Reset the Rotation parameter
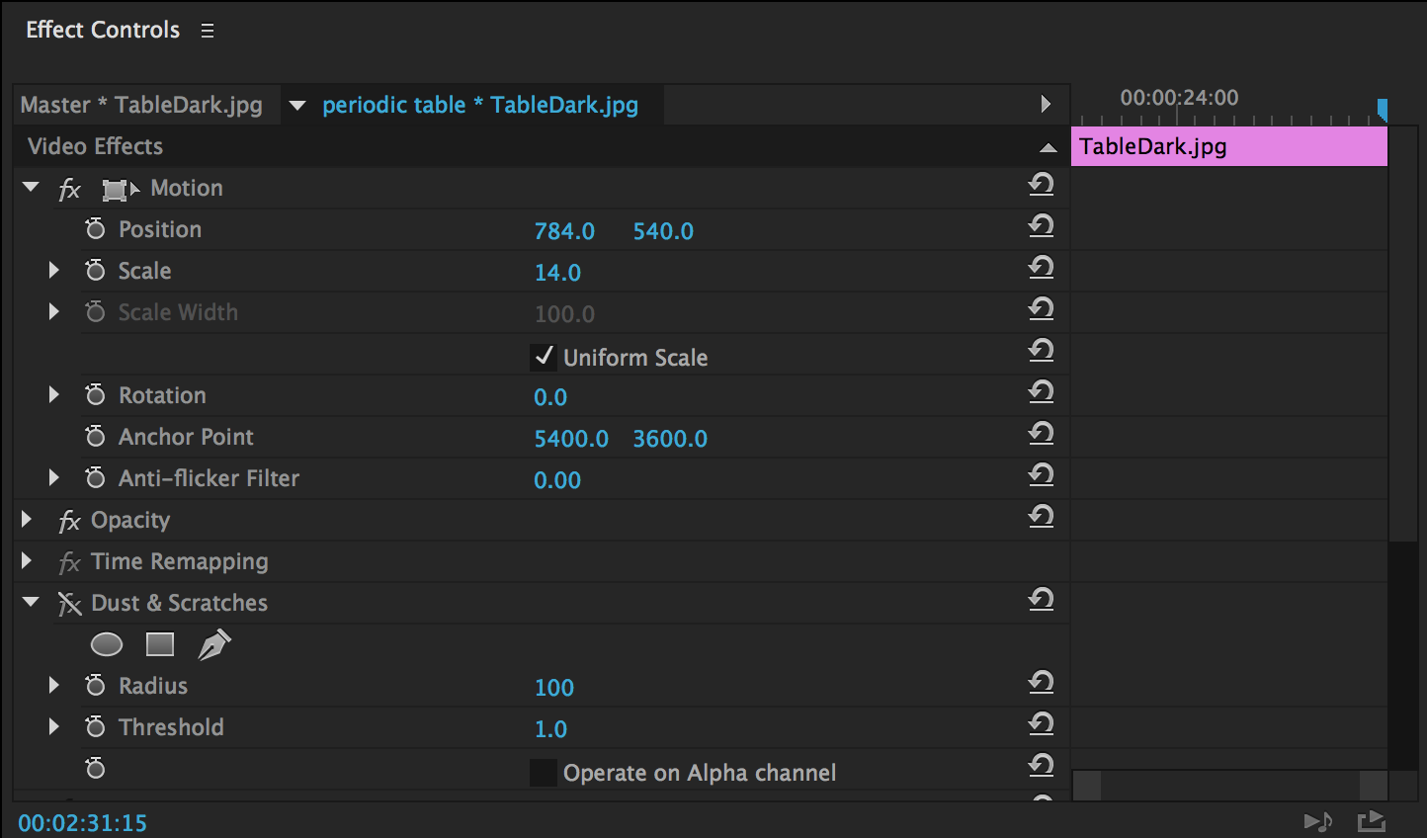Viewport: 1427px width, 838px height. 1041,392
